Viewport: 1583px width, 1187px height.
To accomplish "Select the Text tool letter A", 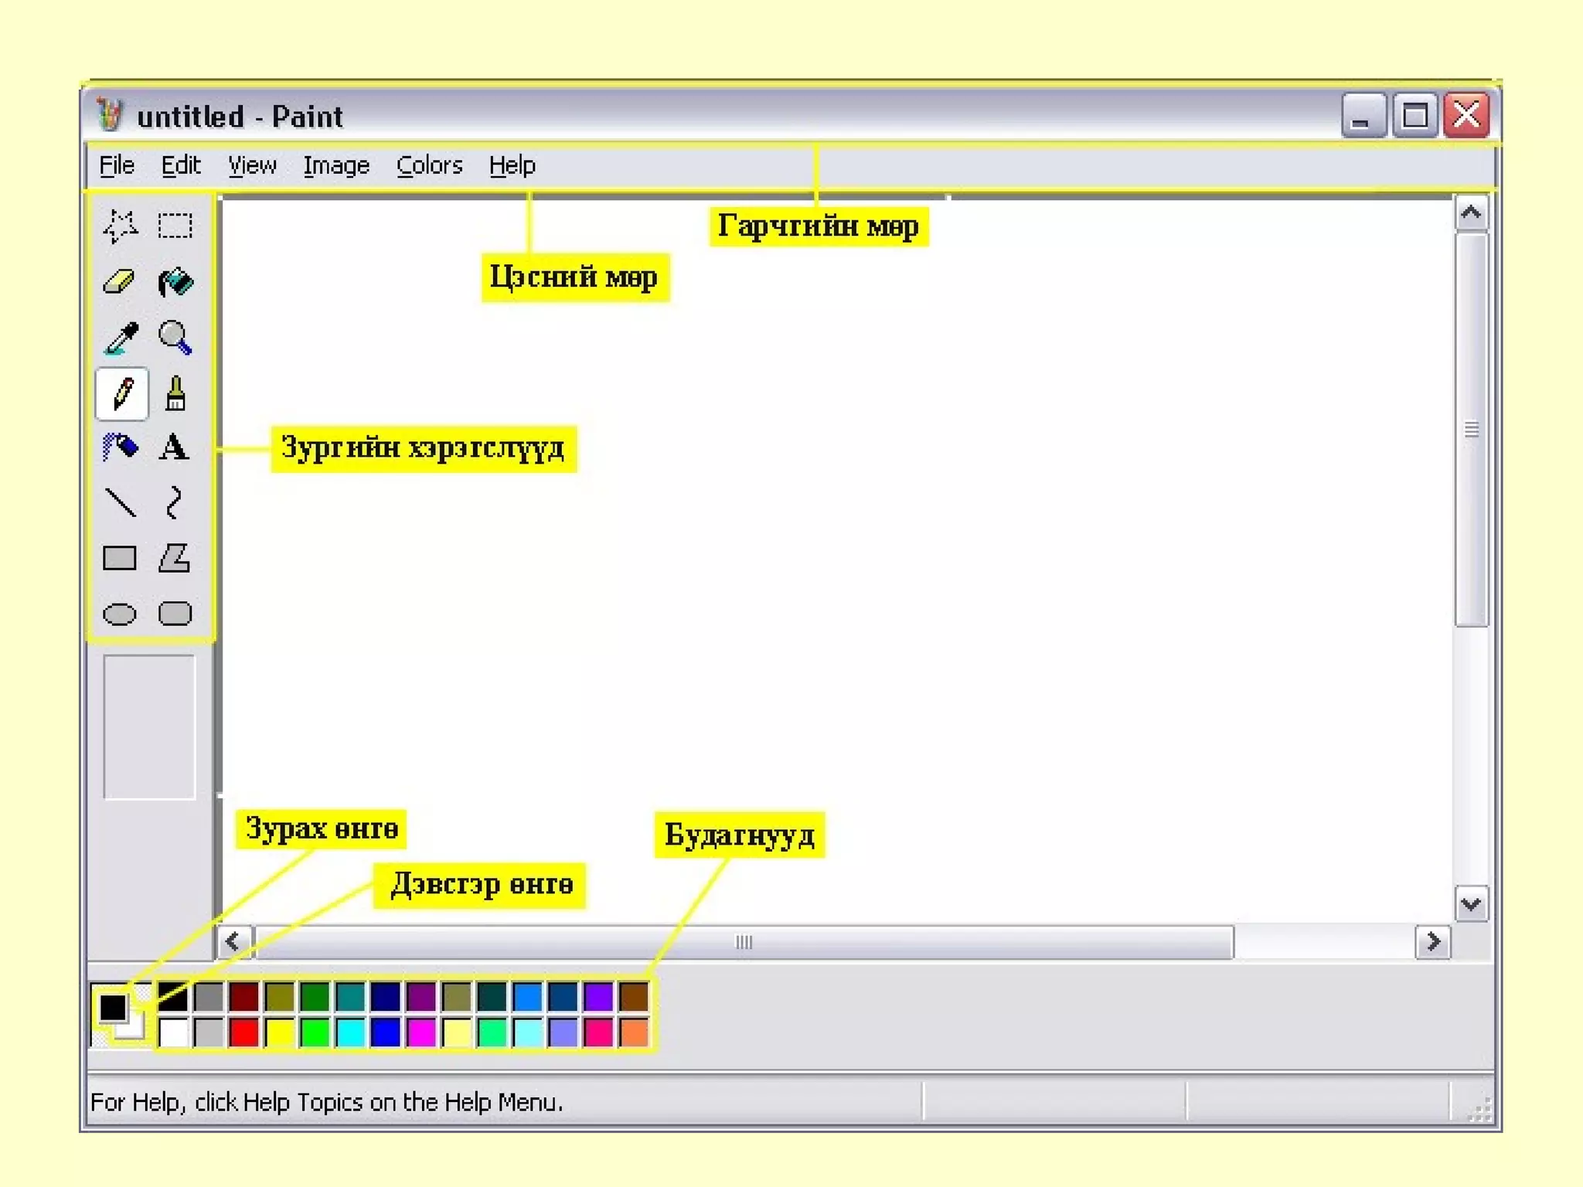I will click(x=174, y=447).
